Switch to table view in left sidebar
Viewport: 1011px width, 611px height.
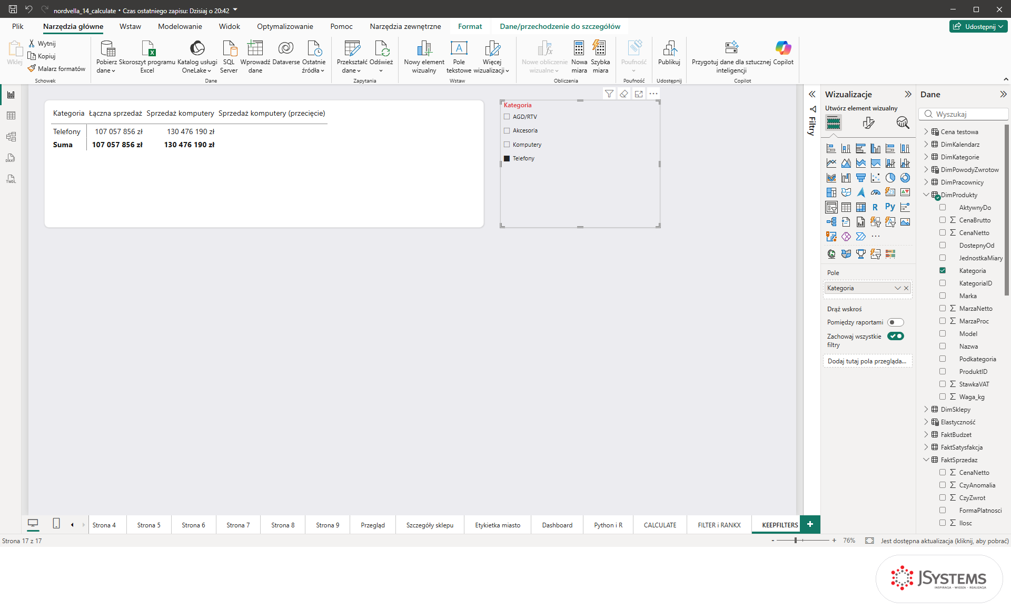pyautogui.click(x=11, y=116)
